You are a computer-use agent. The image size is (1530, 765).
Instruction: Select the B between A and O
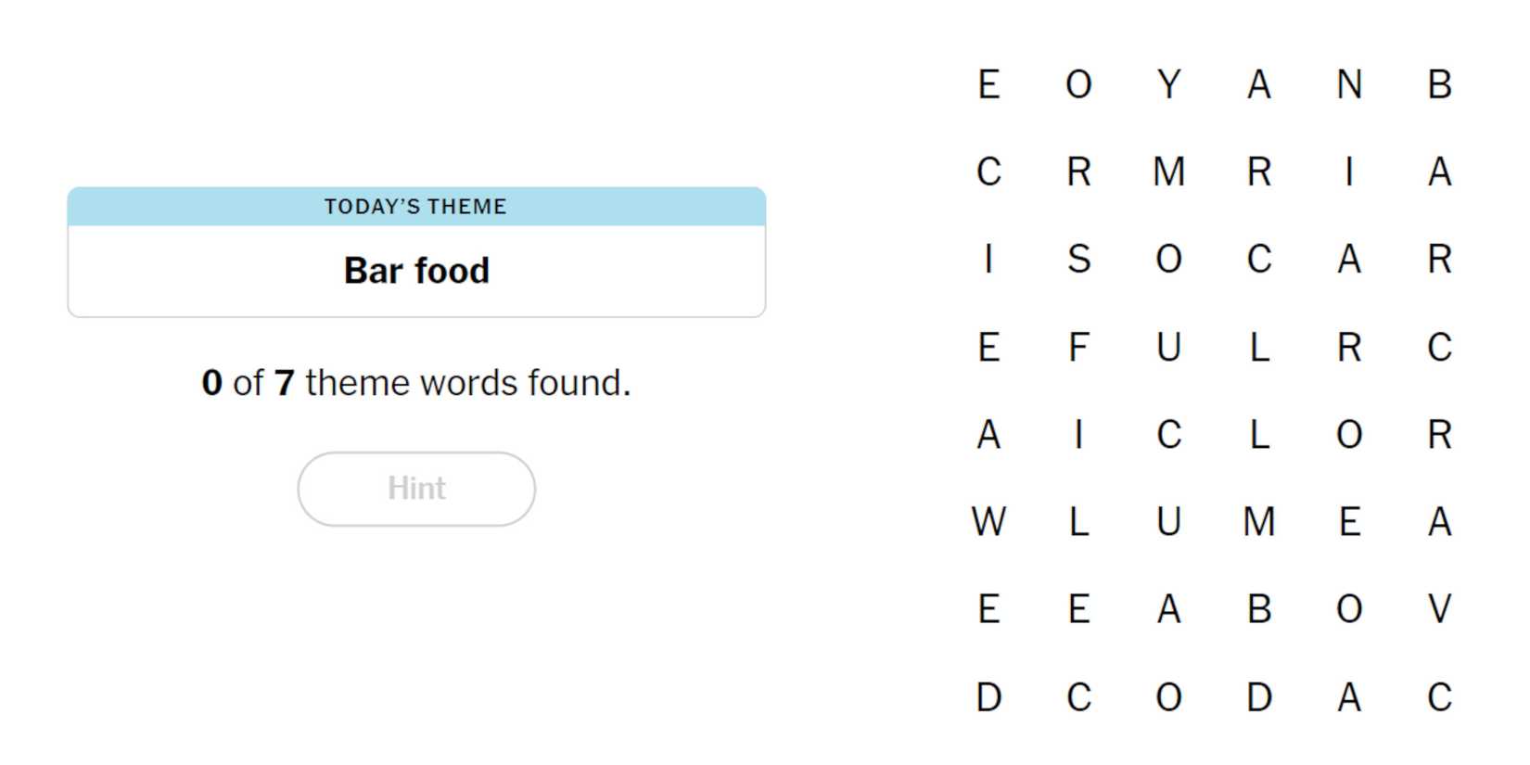[x=1258, y=609]
